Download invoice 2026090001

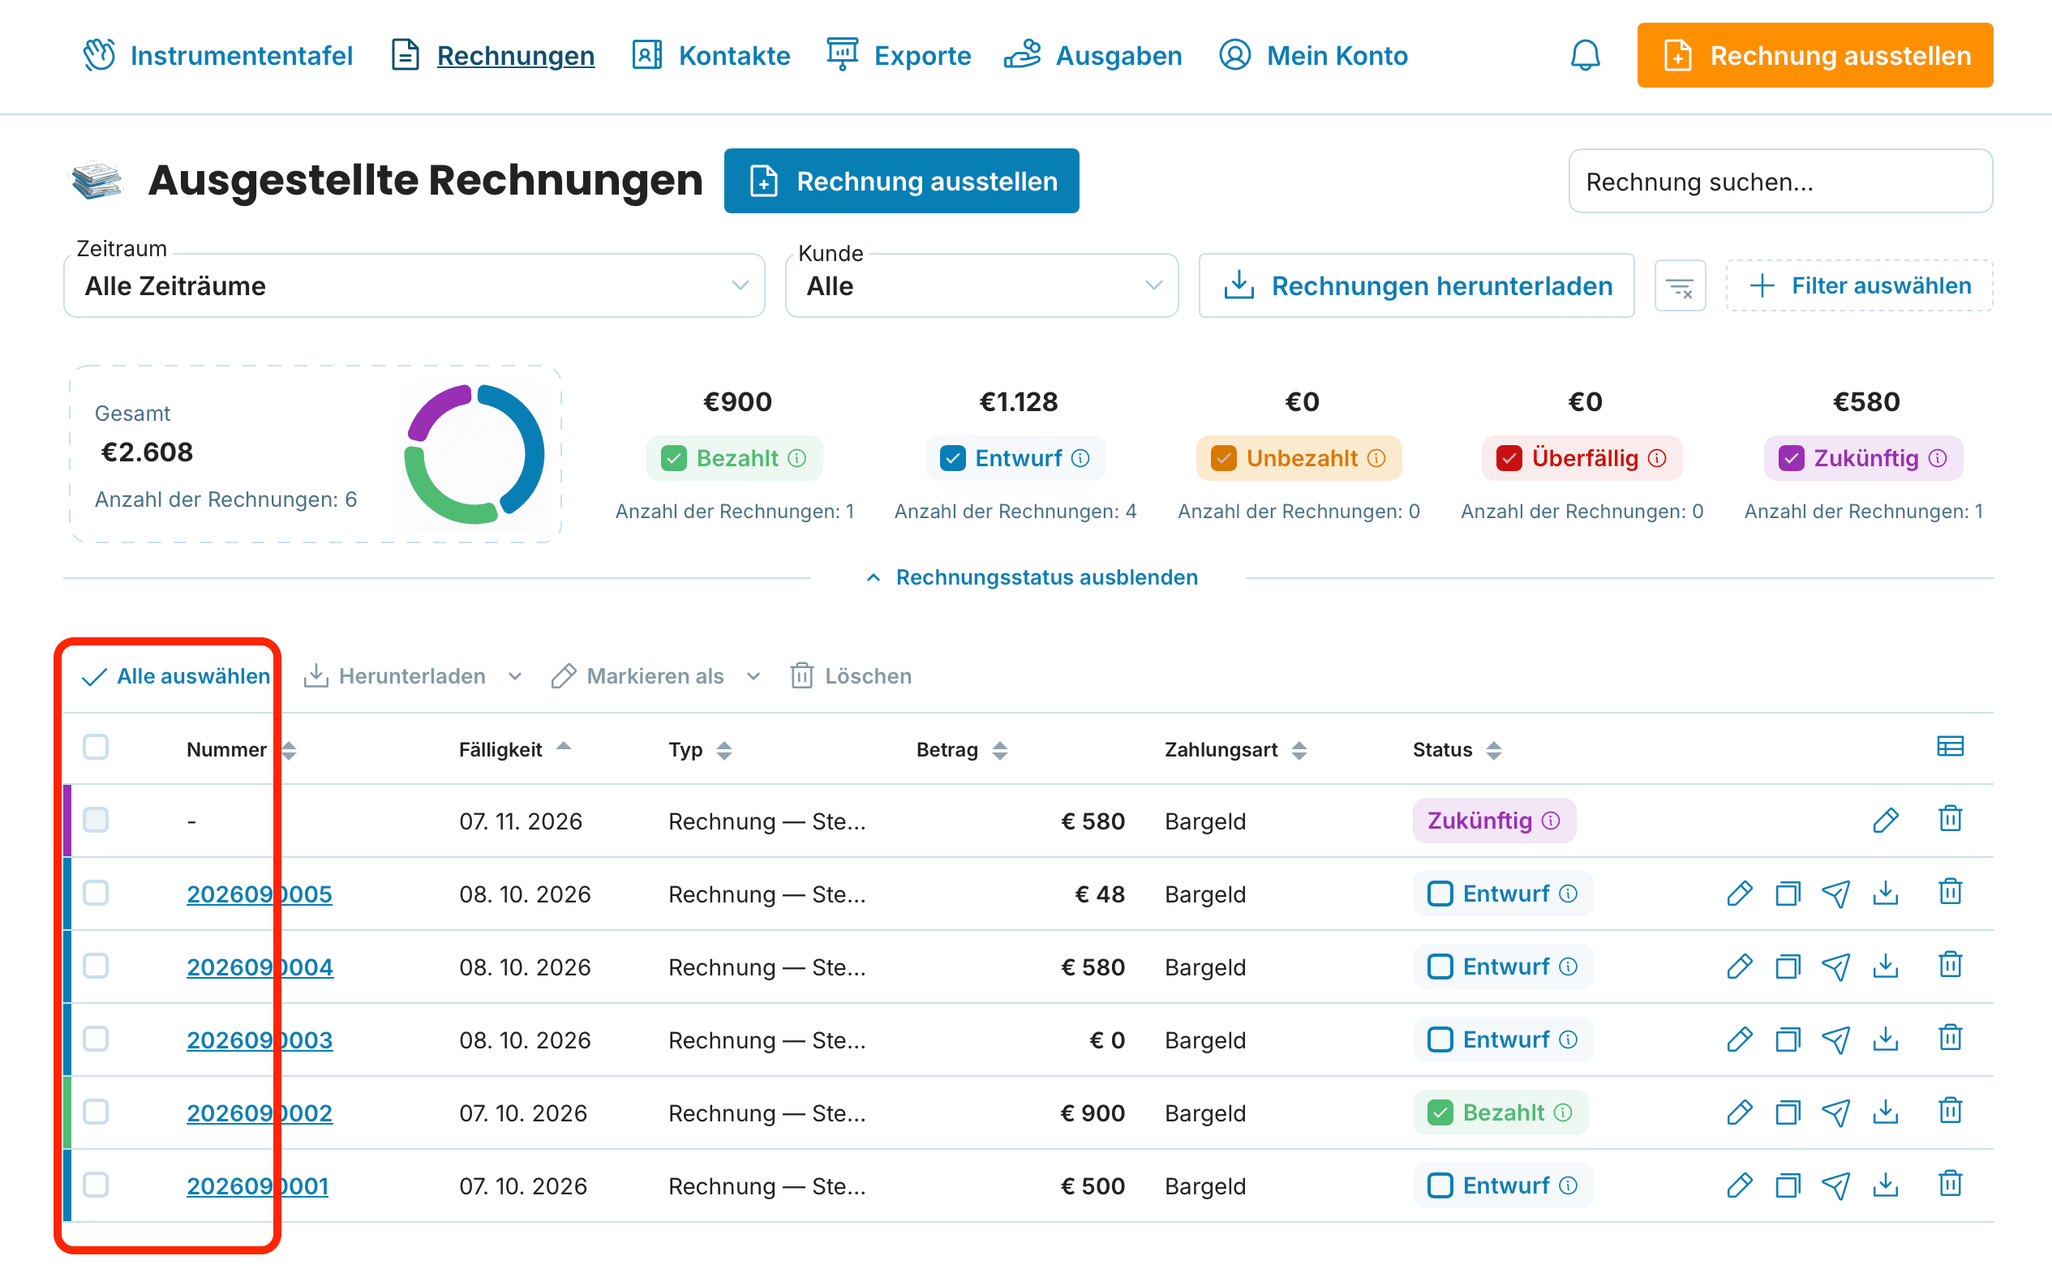pos(1886,1185)
